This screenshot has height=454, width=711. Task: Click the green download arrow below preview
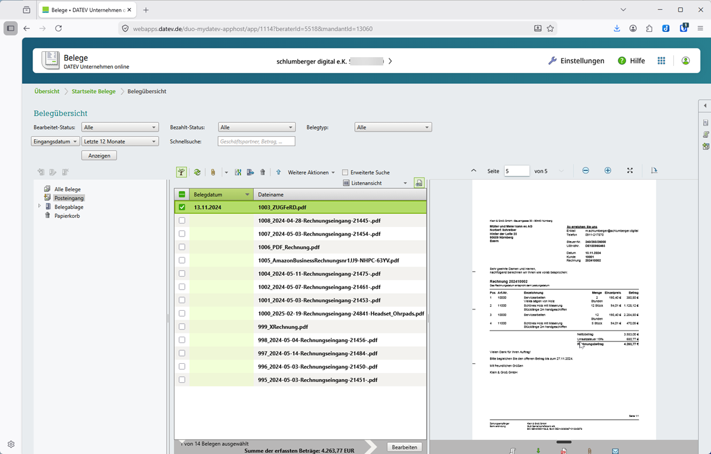pos(538,450)
